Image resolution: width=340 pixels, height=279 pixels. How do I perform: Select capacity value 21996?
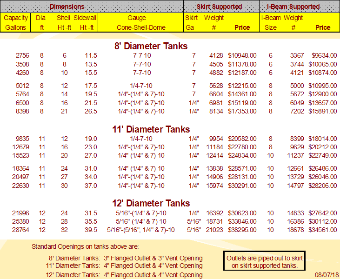point(20,213)
